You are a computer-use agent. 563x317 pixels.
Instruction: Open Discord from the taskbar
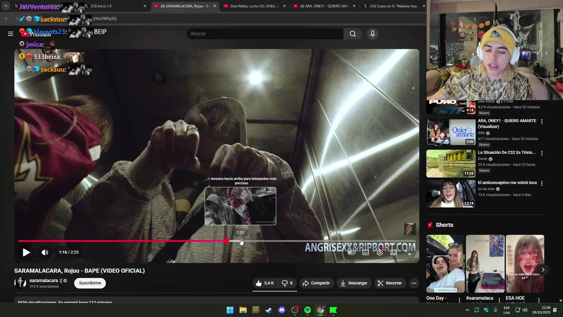[281, 310]
